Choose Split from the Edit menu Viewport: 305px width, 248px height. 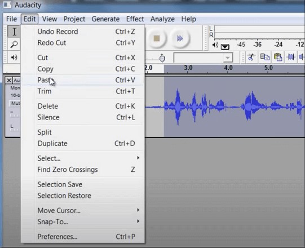click(83, 132)
